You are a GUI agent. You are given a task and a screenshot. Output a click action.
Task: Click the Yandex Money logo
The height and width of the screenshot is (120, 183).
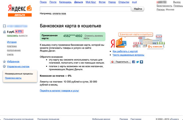[20, 11]
